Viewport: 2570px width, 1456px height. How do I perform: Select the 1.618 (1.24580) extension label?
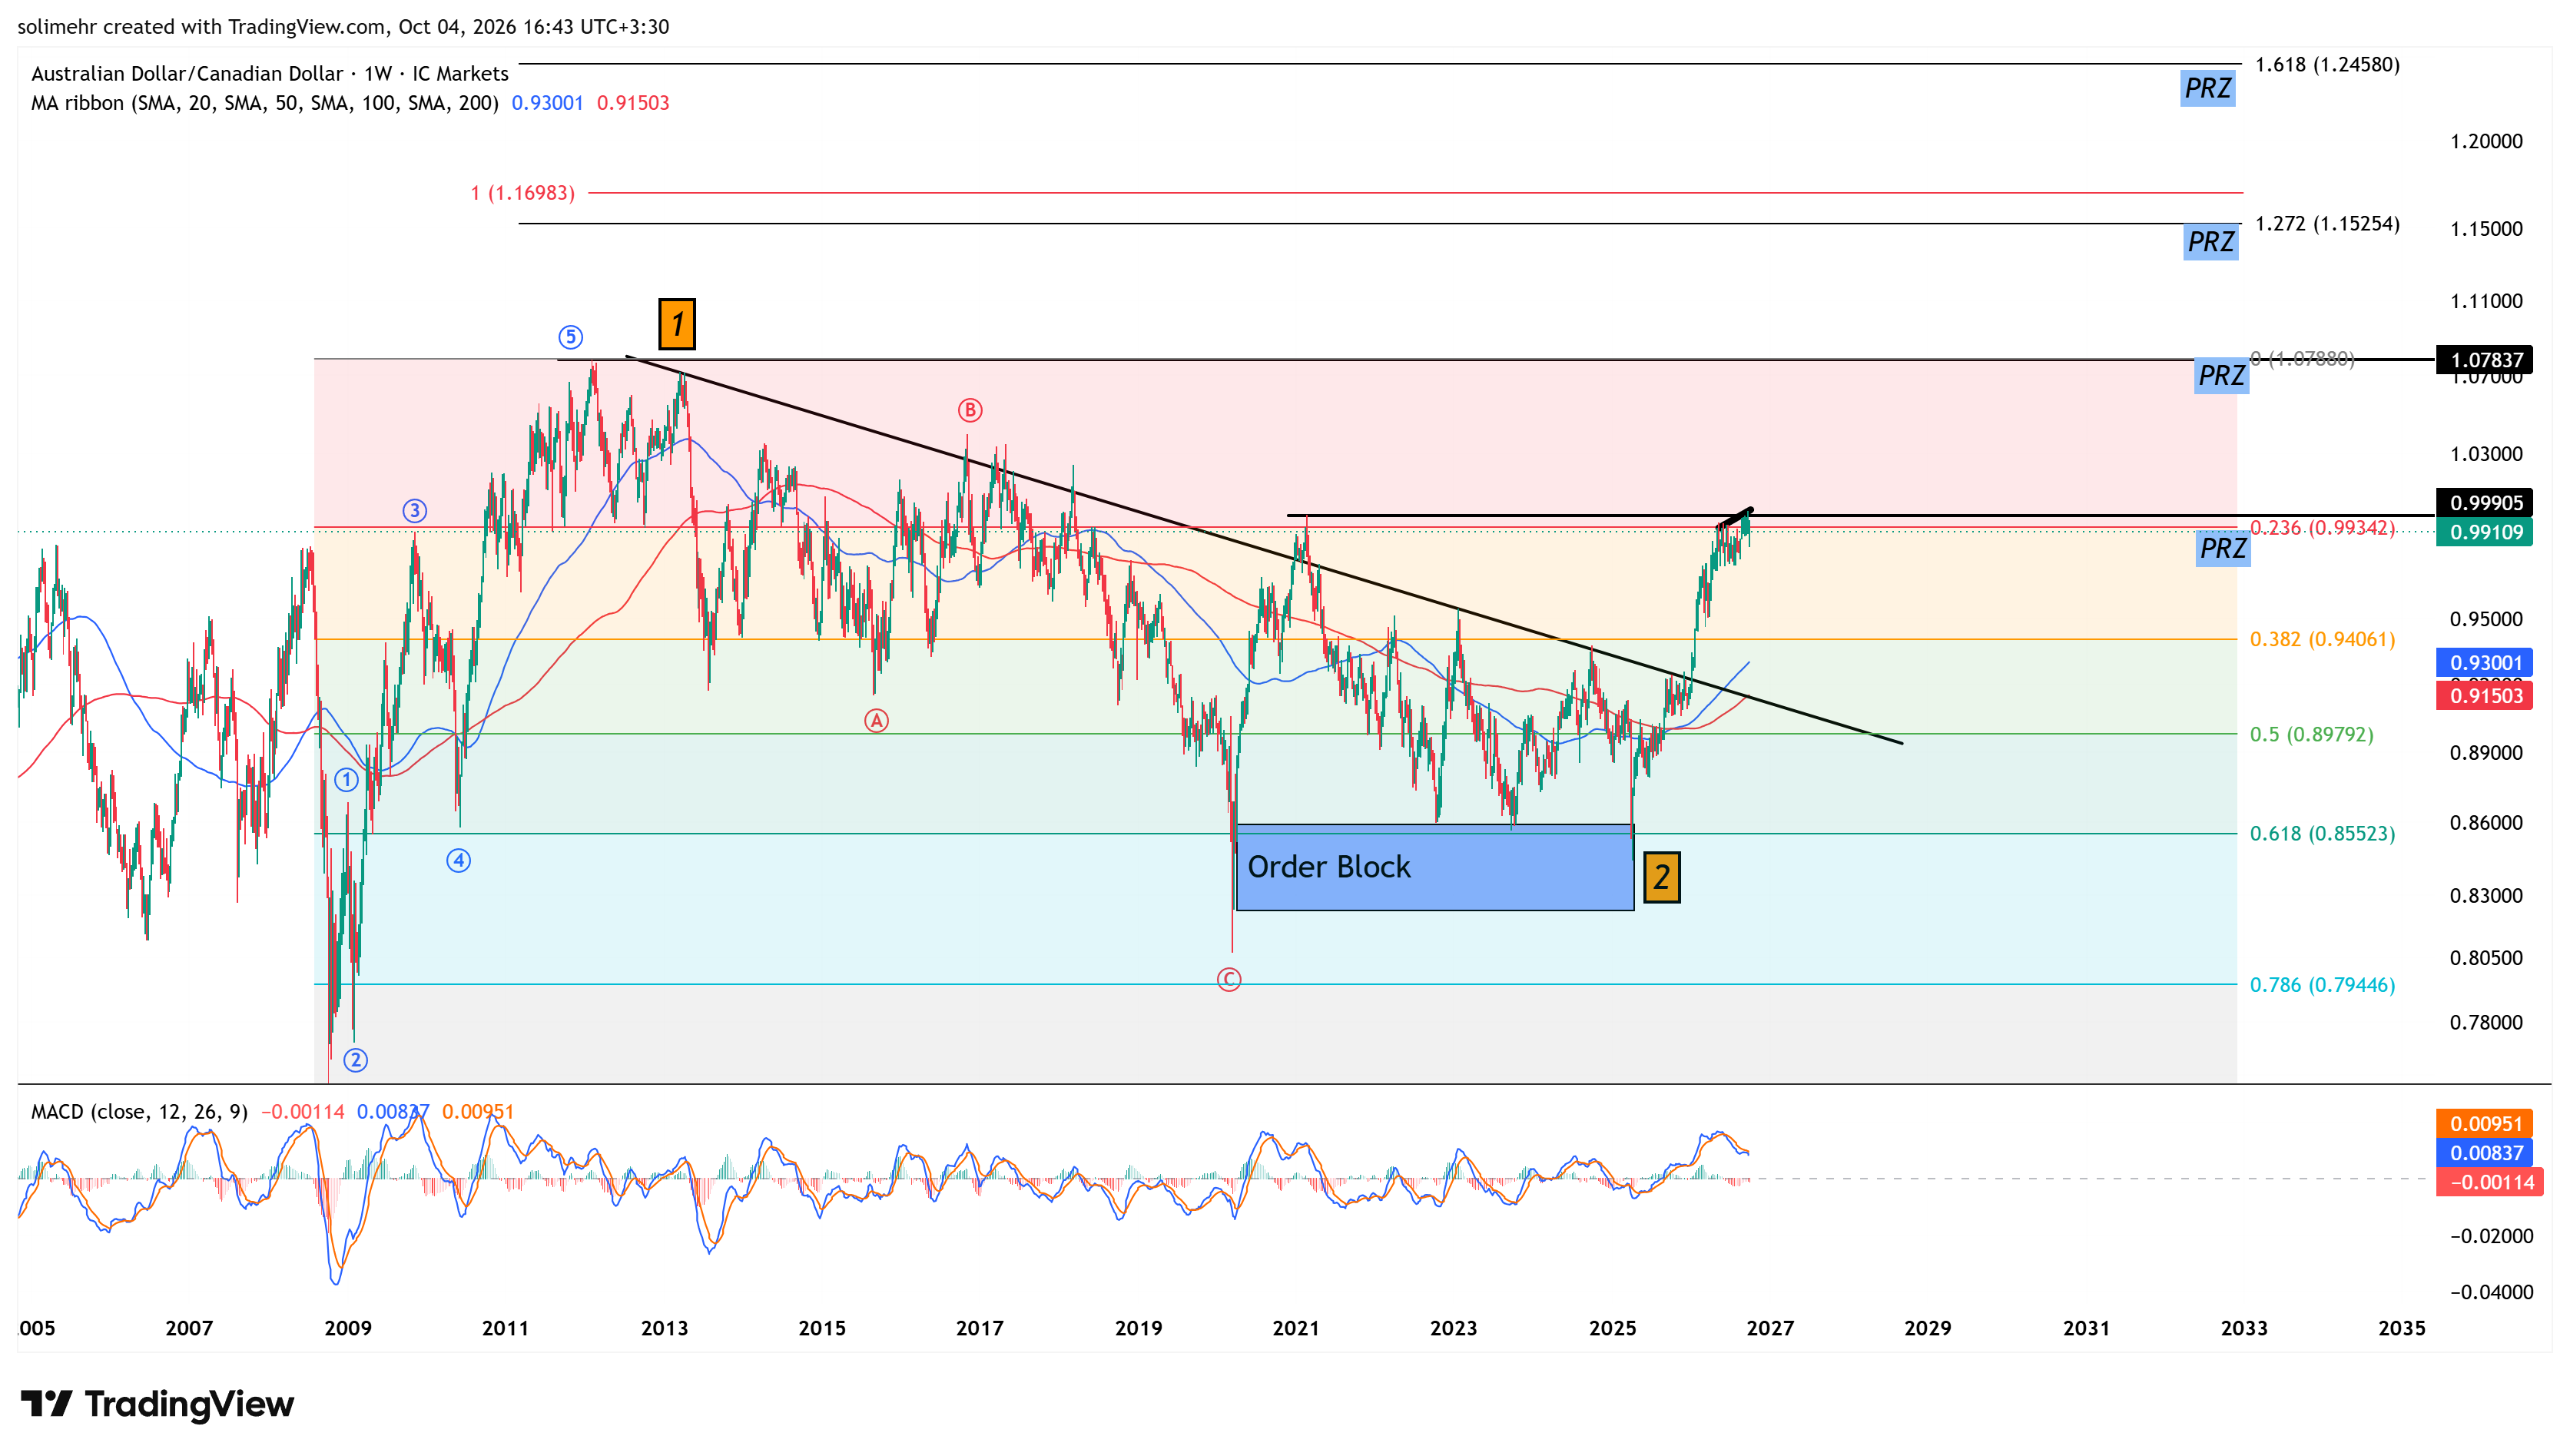2327,64
